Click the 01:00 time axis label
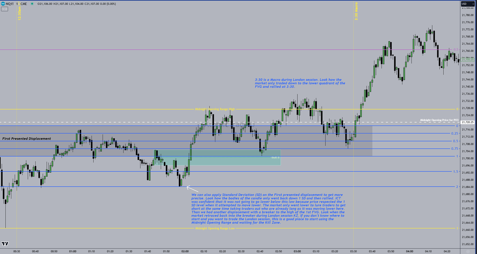 click(73, 251)
